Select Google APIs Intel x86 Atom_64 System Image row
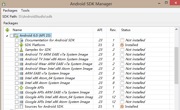Image resolution: width=180 pixels, height=110 pixels. (x=89, y=97)
